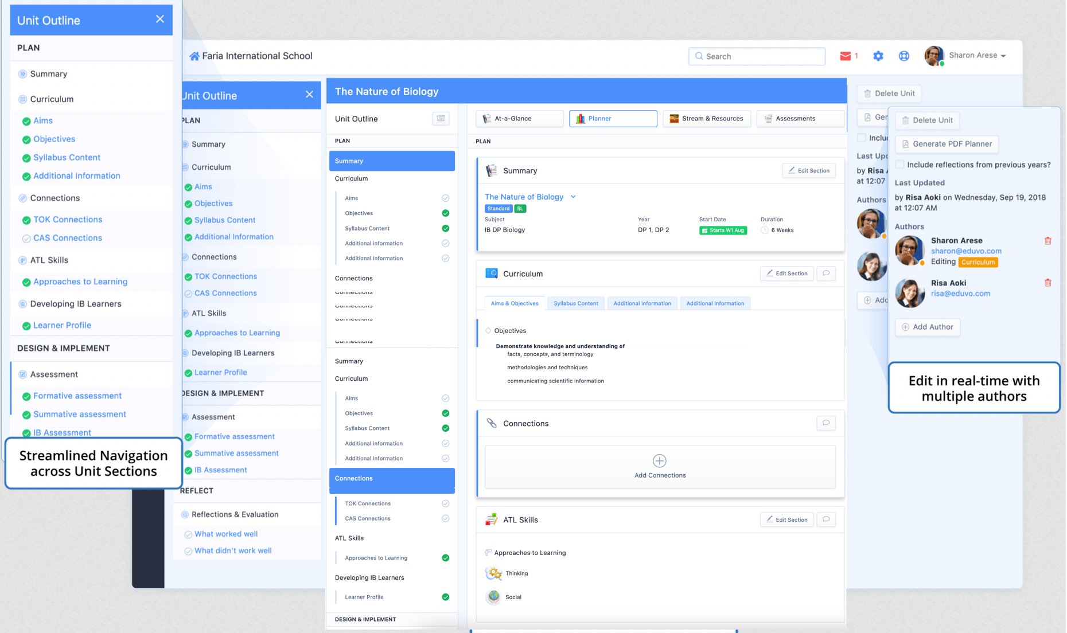Click the home icon beside Faria International School
This screenshot has height=633, width=1067.
(x=194, y=56)
